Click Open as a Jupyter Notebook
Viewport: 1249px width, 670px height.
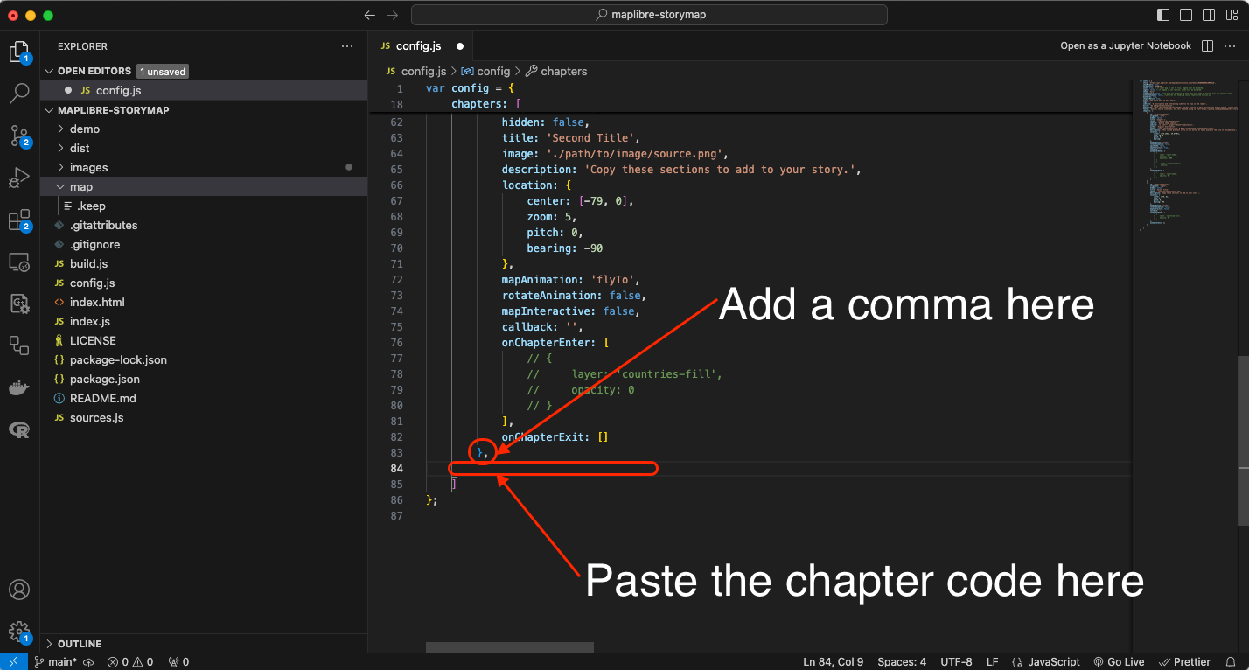point(1125,46)
